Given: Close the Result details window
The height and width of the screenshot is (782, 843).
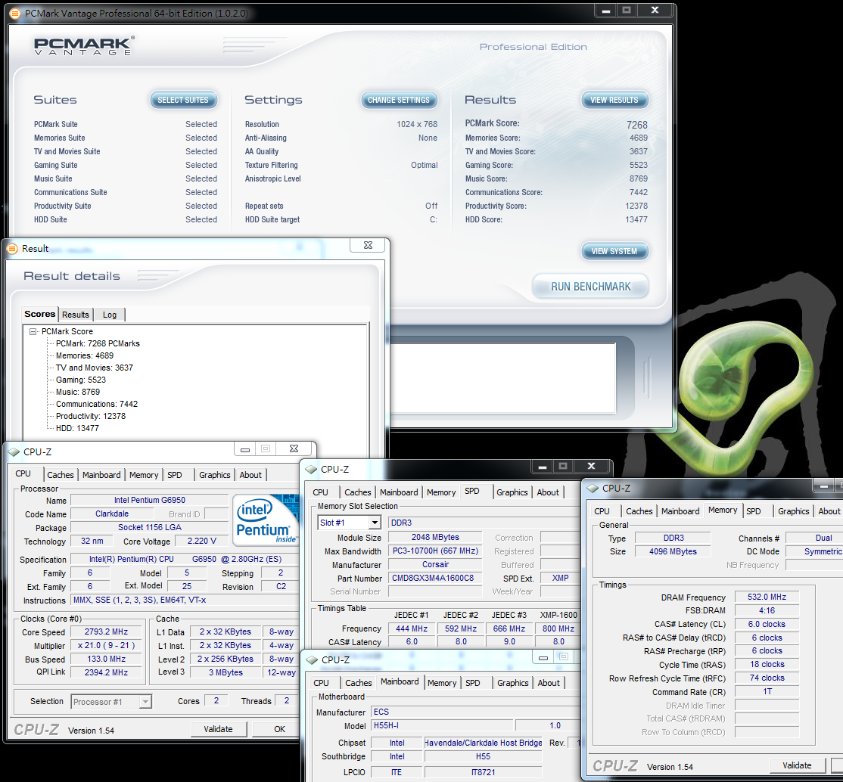Looking at the screenshot, I should click(368, 246).
